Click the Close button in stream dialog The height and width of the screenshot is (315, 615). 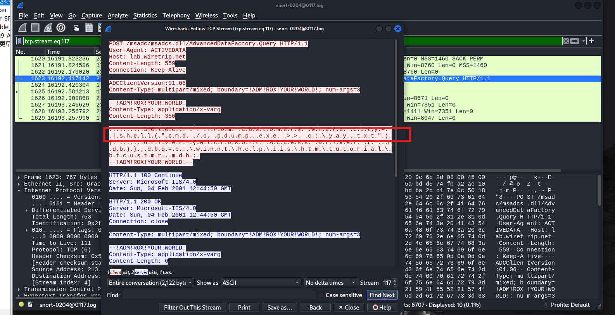pyautogui.click(x=349, y=308)
